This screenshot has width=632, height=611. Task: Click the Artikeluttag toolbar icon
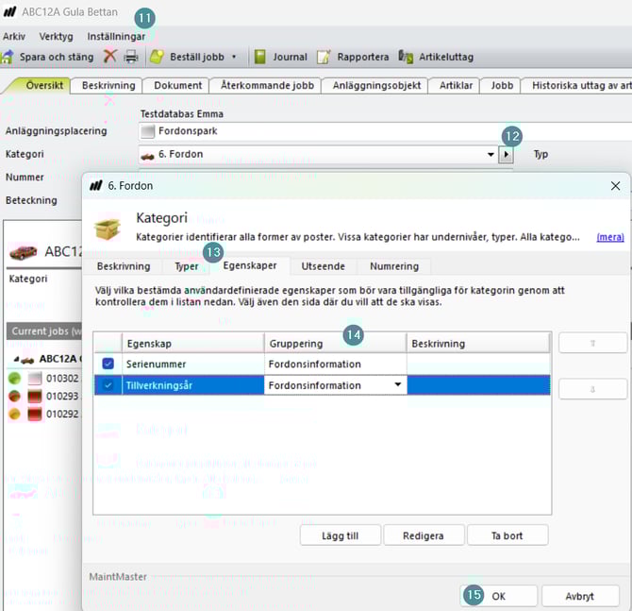(x=406, y=57)
